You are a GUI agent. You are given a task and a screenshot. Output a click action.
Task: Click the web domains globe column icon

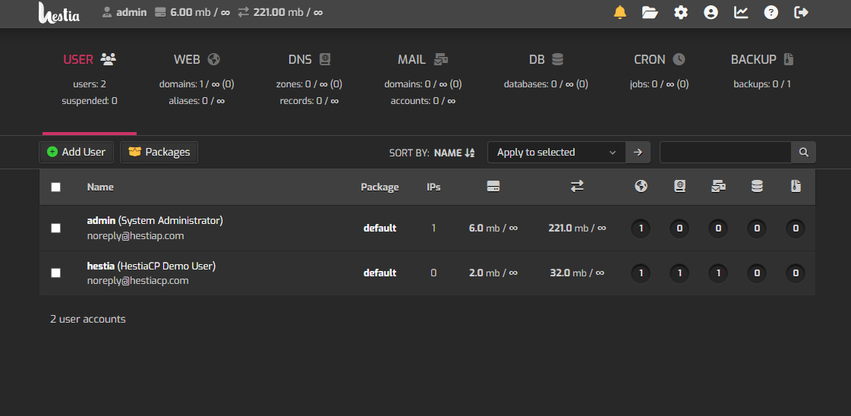pyautogui.click(x=641, y=187)
